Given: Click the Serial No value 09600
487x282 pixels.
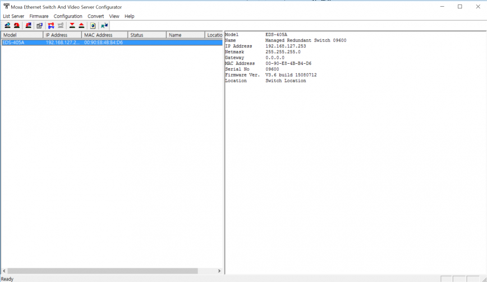Looking at the screenshot, I should coord(272,69).
